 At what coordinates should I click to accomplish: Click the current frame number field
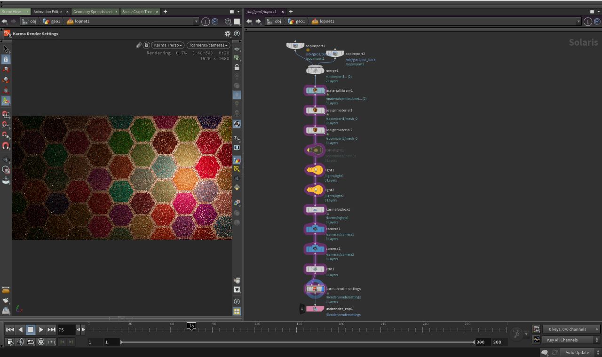[x=66, y=330]
